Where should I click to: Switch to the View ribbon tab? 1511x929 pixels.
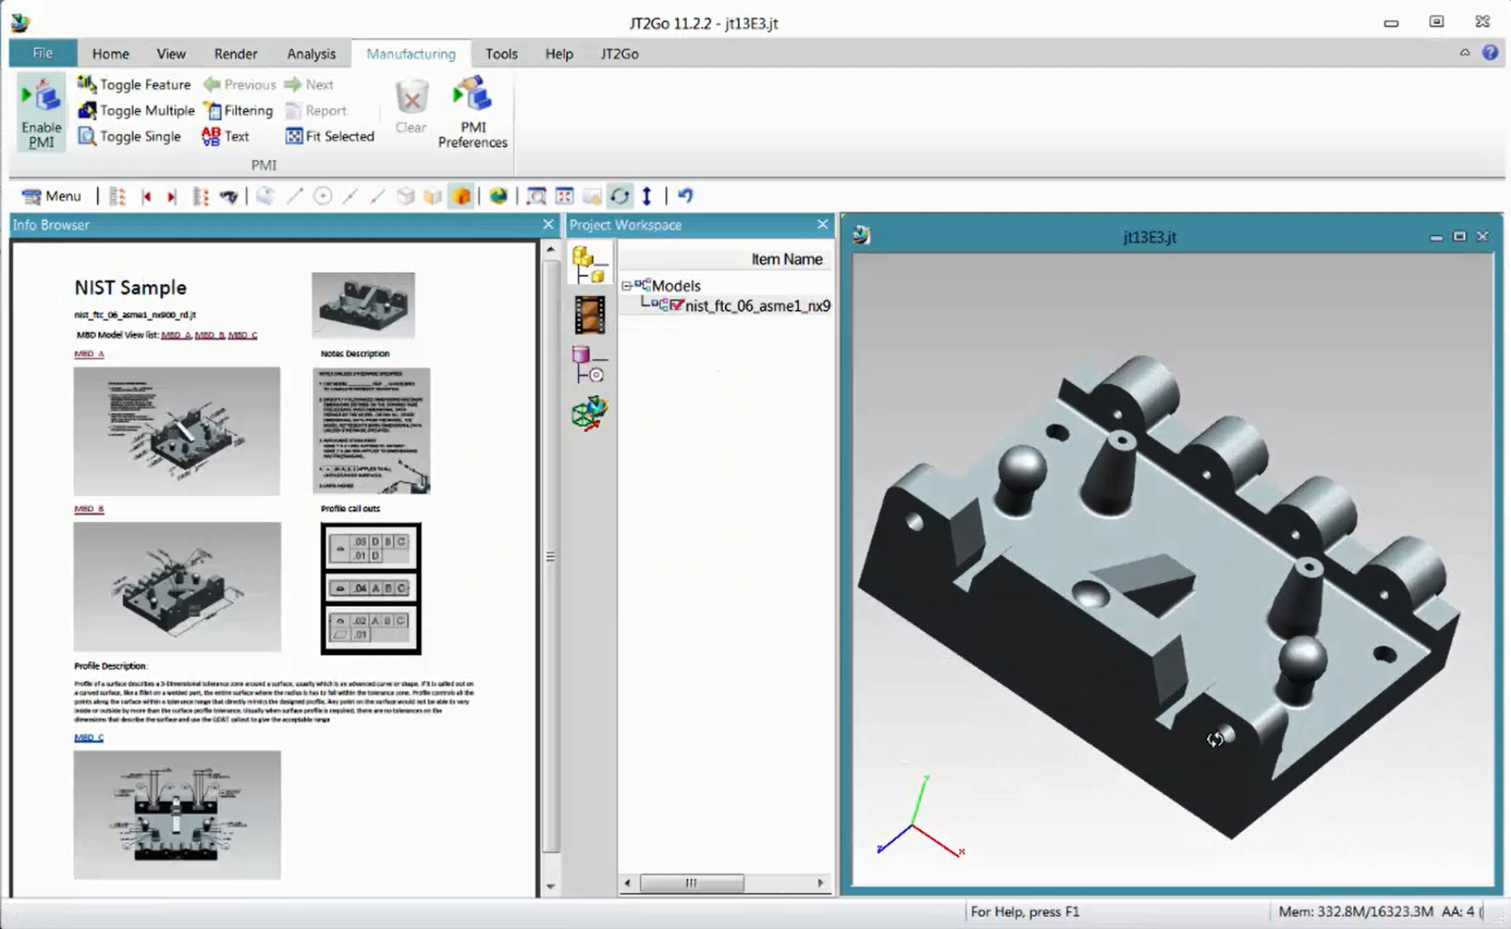(170, 53)
